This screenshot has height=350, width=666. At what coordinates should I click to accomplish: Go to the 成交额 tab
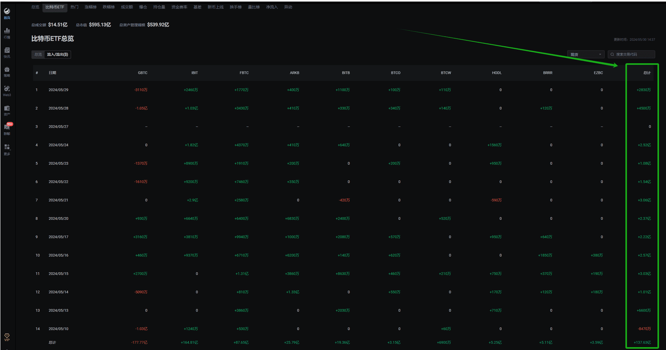point(127,7)
